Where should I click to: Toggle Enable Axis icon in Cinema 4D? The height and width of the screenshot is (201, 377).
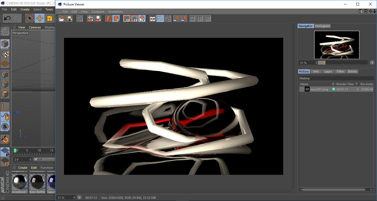5,107
